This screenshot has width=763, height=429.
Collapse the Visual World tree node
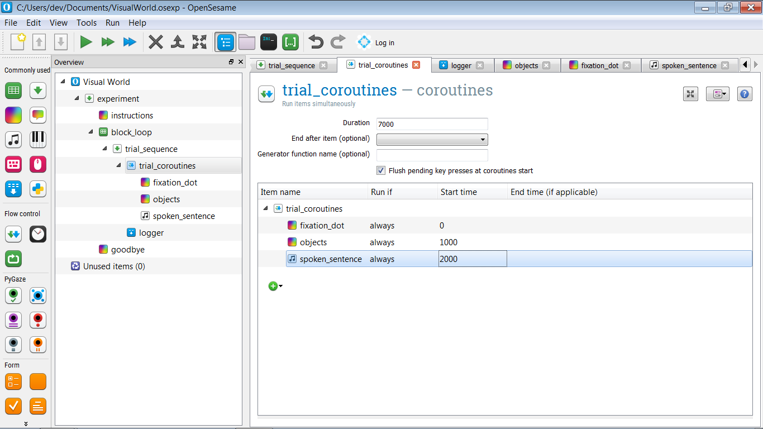[x=63, y=82]
